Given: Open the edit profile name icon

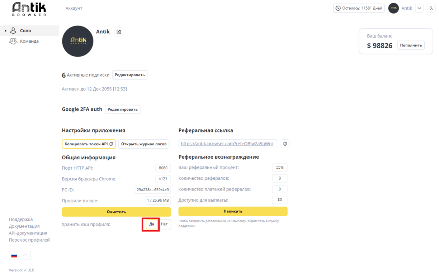Looking at the screenshot, I should click(x=119, y=32).
